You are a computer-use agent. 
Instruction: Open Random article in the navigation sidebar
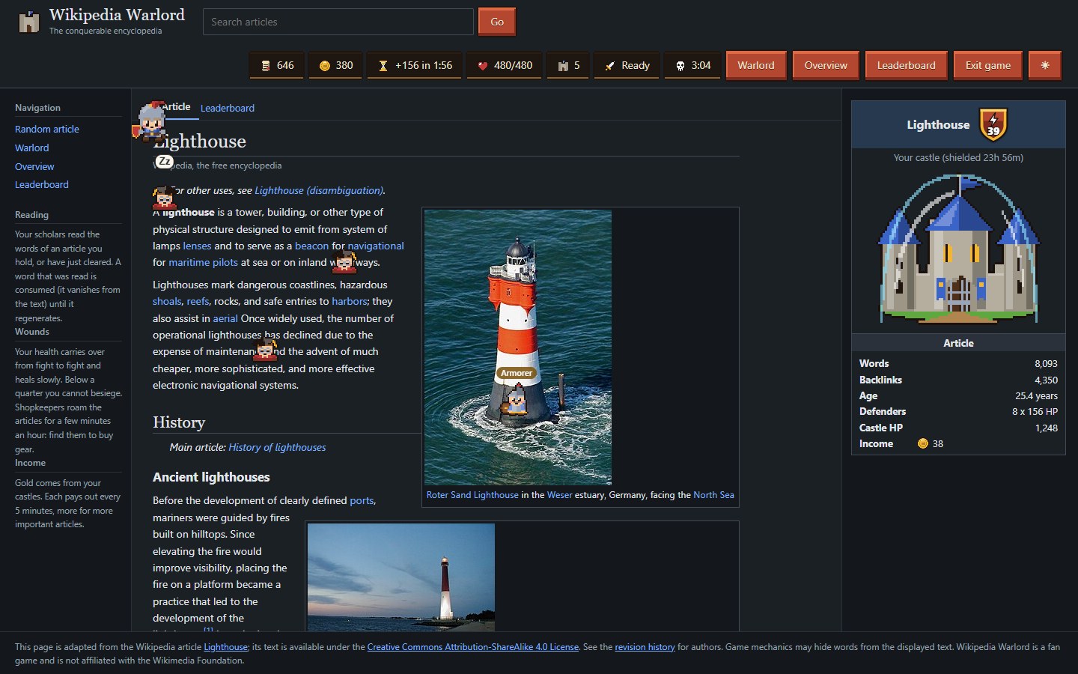pos(47,129)
